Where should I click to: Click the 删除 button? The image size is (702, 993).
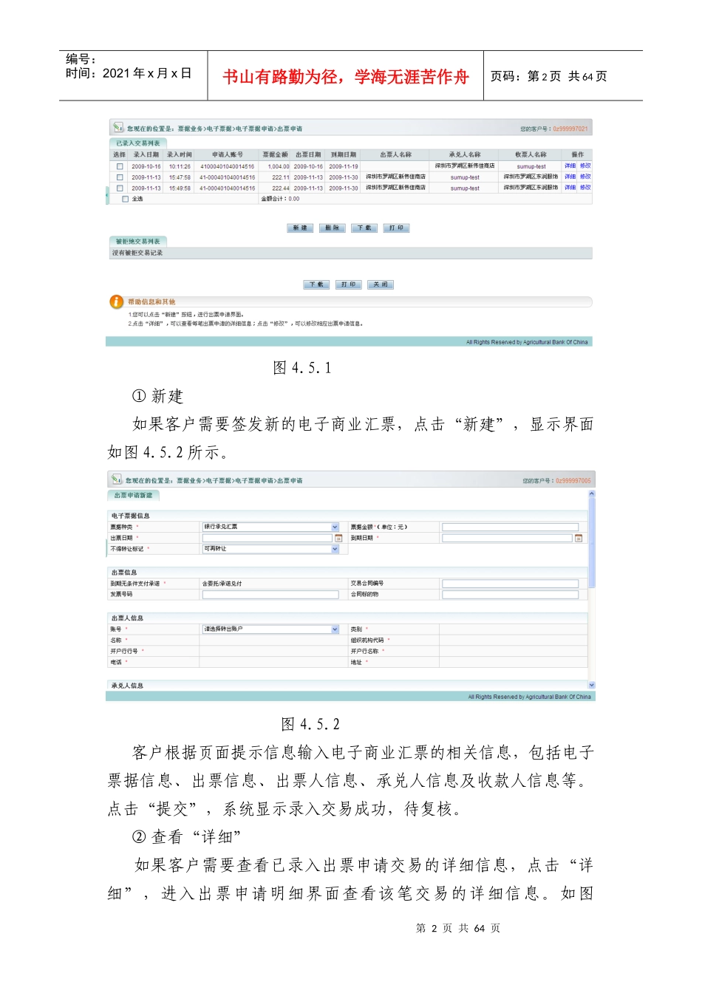point(333,228)
